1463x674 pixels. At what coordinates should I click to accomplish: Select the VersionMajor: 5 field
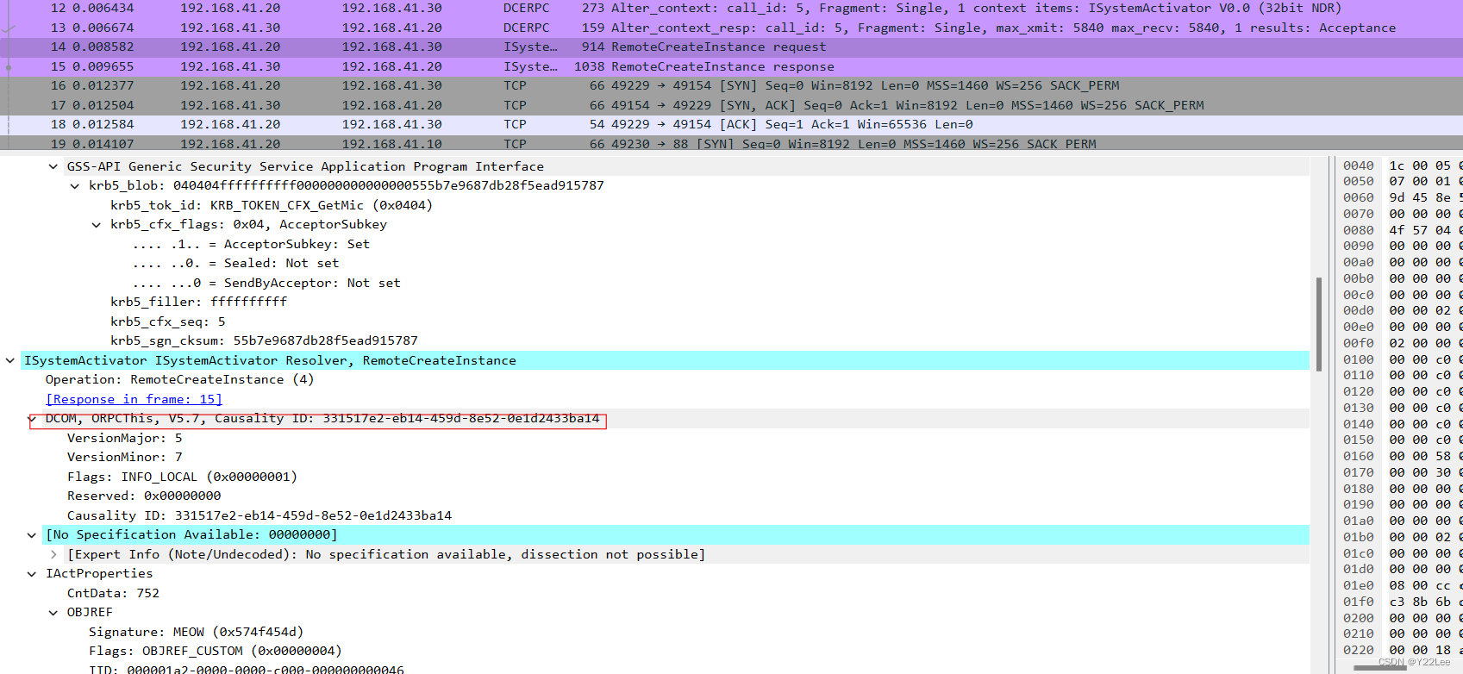click(125, 438)
